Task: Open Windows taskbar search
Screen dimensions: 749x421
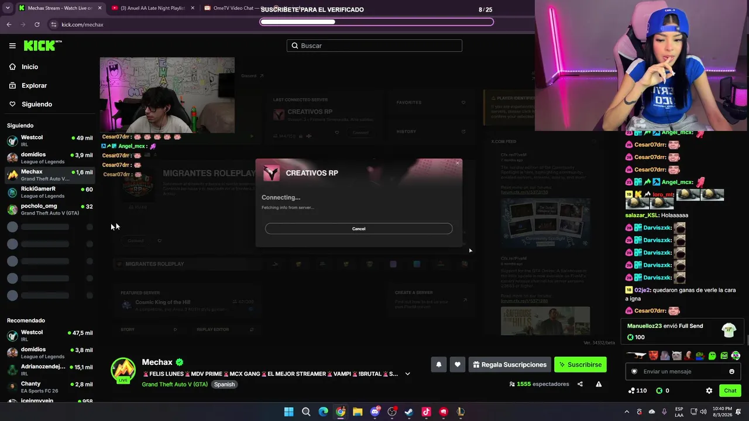Action: tap(306, 412)
